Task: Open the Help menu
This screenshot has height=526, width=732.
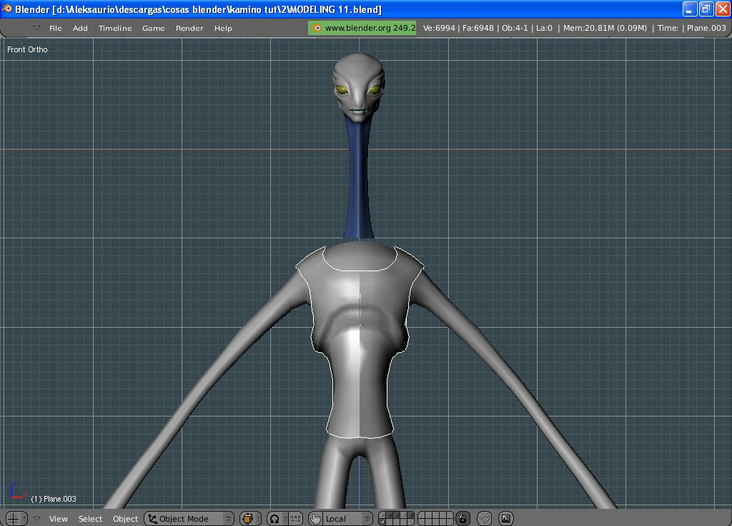Action: tap(223, 28)
